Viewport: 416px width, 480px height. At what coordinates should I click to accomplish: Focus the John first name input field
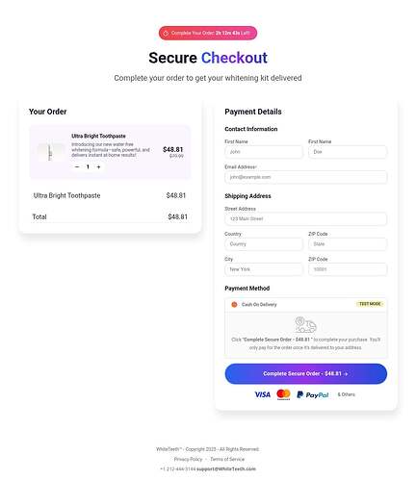(264, 152)
